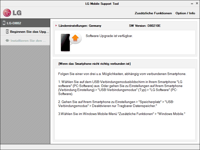Minimize the LG Mobile Support Tool window
200x150 pixels.
pos(192,4)
